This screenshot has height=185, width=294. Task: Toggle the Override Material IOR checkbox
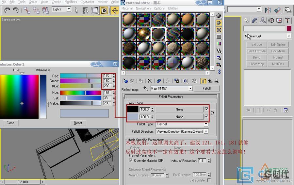tap(130, 160)
